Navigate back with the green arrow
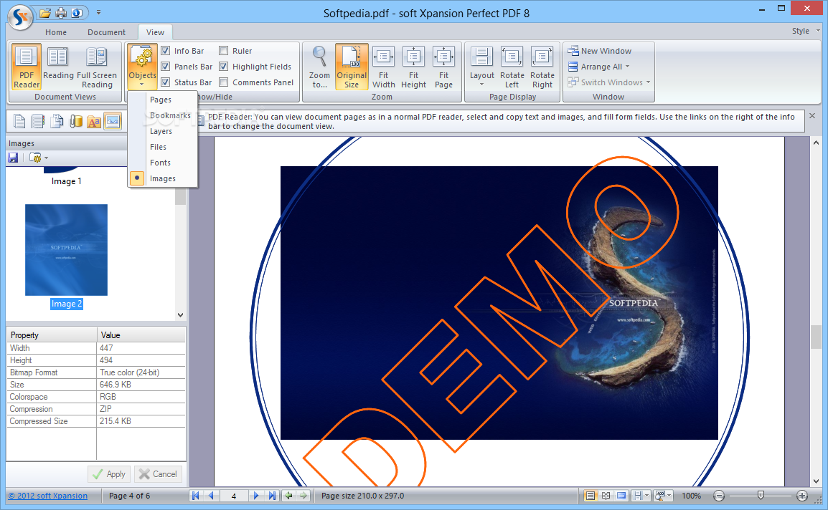Image resolution: width=828 pixels, height=510 pixels. pyautogui.click(x=288, y=495)
